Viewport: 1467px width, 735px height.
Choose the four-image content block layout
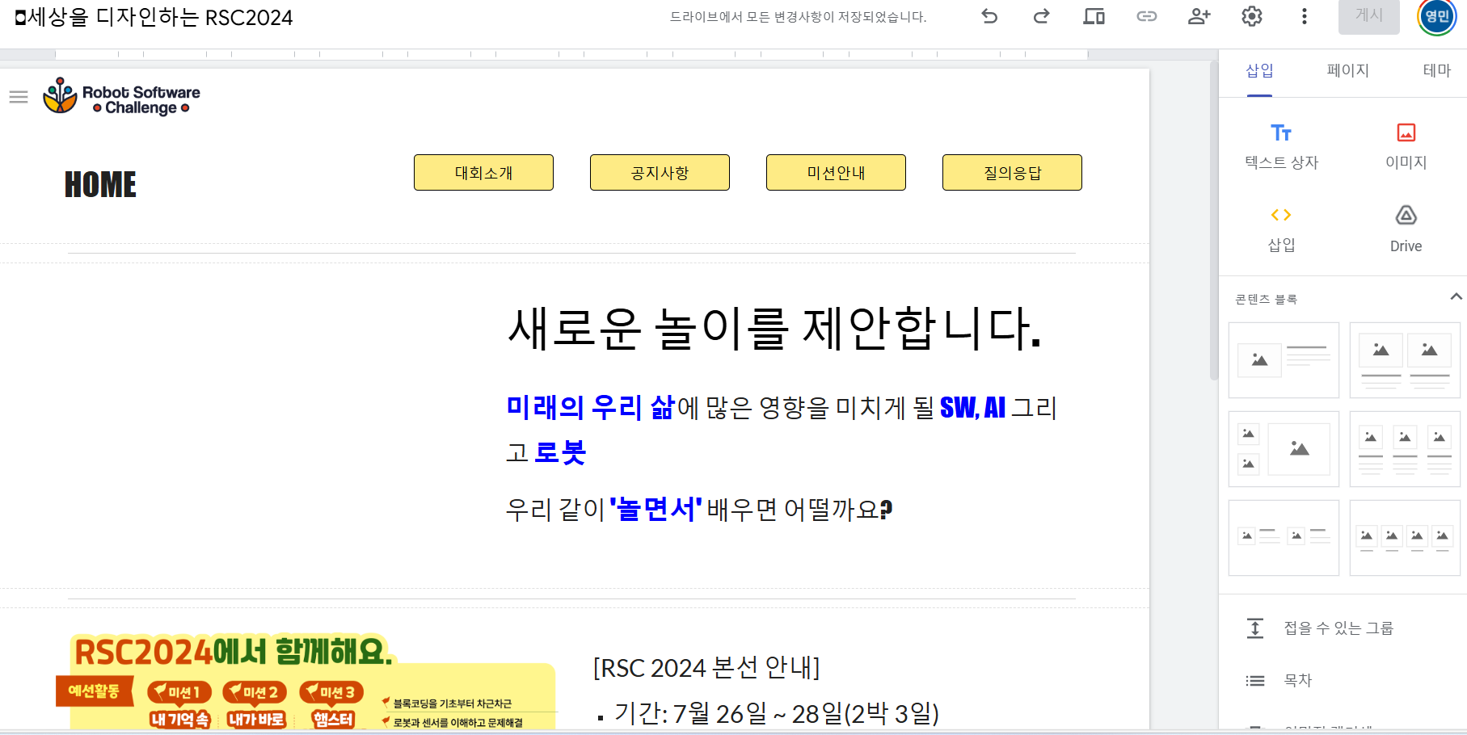[x=1405, y=538]
